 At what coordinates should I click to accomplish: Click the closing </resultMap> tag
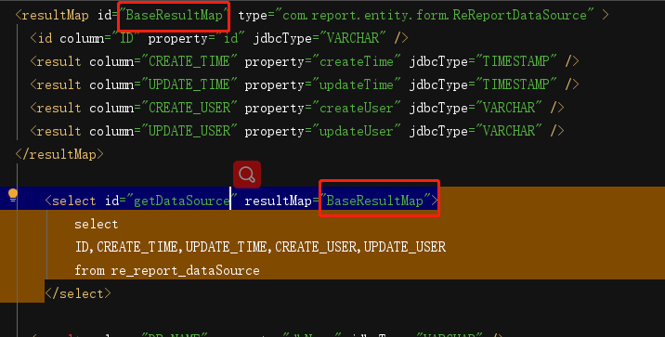point(59,154)
